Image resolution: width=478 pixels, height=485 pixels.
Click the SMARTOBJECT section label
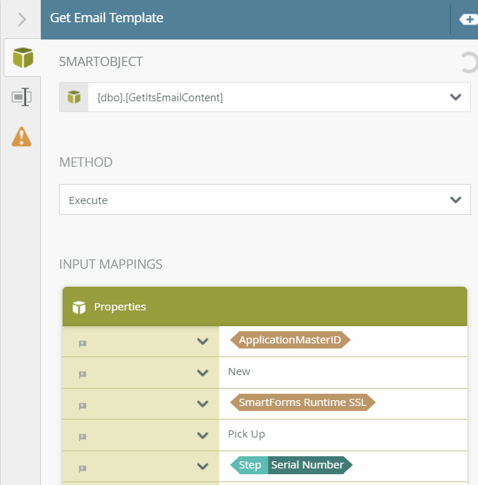[101, 62]
